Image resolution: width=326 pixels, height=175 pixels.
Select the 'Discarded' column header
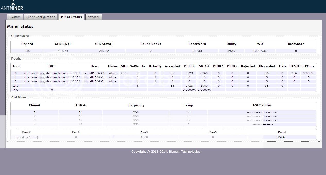click(267, 66)
